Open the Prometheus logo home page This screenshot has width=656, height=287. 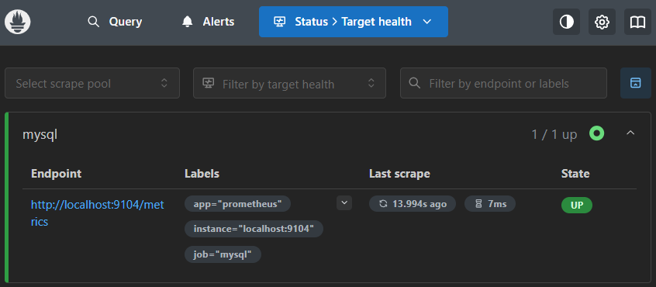[x=18, y=22]
